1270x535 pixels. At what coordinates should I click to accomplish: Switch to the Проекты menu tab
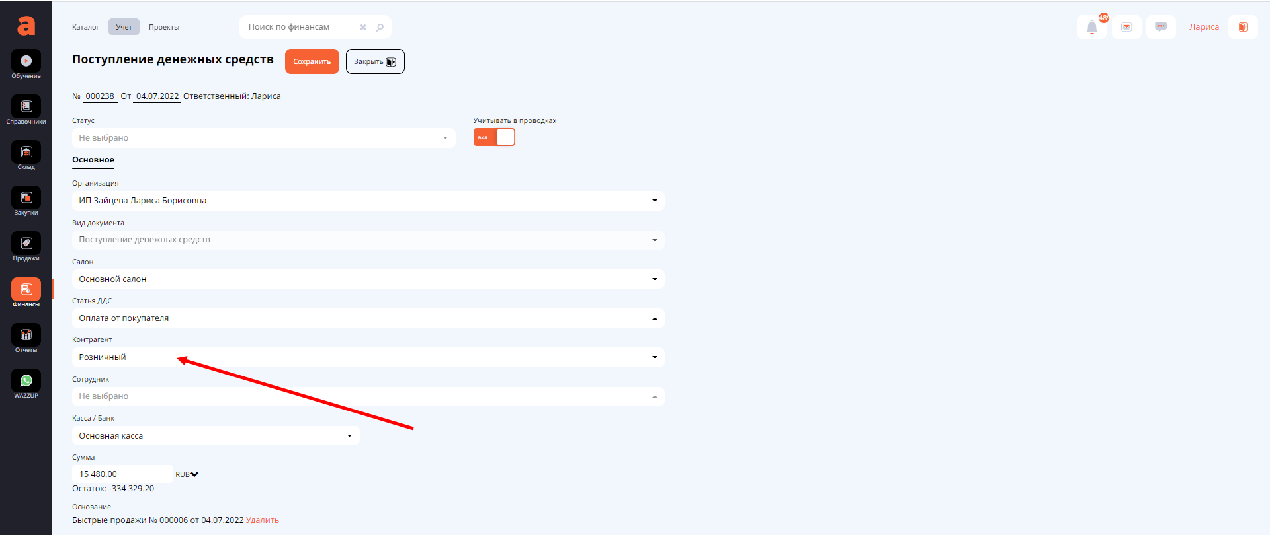point(164,28)
